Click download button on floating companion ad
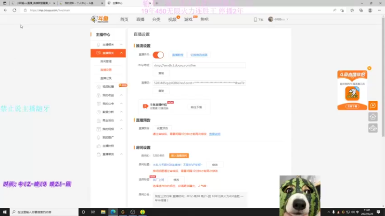 point(352,106)
